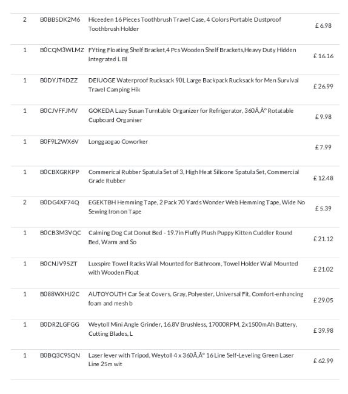Select the Luxspire Towel Racks description
This screenshot has width=348, height=394.
193,268
